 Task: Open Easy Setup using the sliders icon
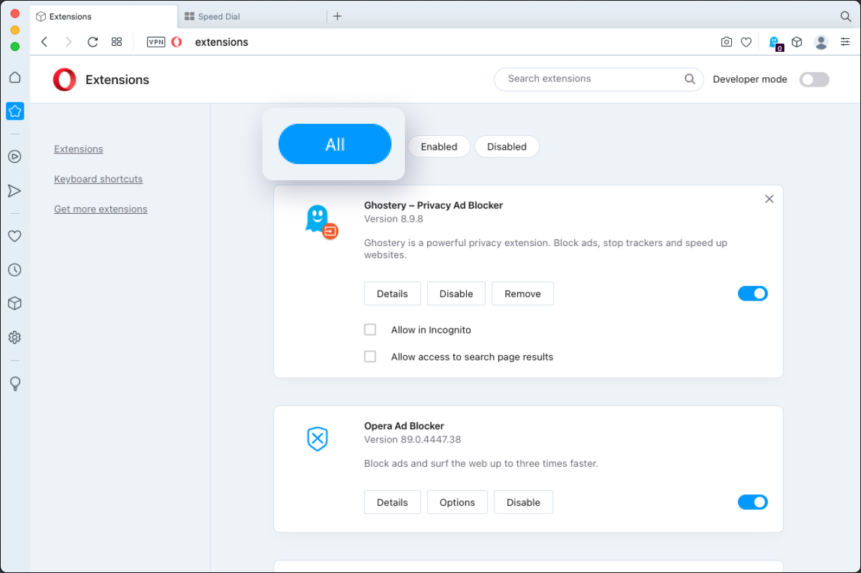846,42
